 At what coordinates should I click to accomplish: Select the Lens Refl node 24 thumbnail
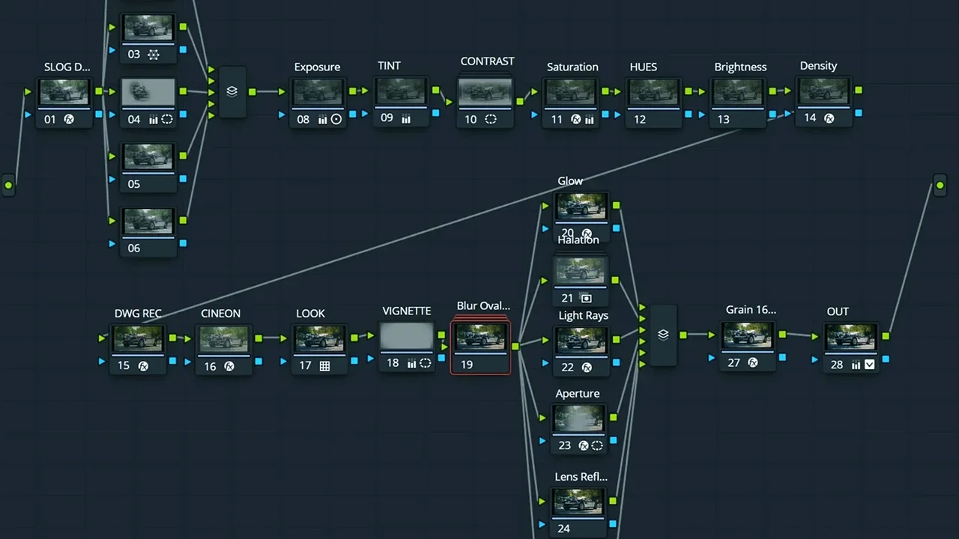(x=578, y=501)
